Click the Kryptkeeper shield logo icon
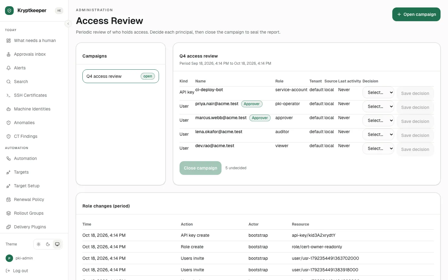 pyautogui.click(x=9, y=11)
